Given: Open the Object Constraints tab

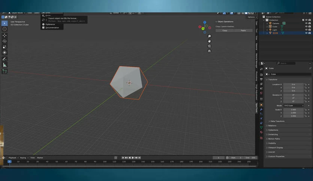Looking at the screenshot, I should tap(261, 123).
